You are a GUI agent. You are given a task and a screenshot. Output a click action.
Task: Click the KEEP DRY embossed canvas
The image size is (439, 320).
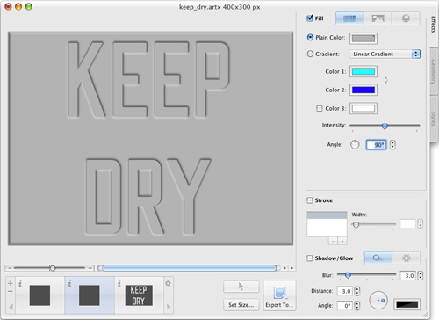click(150, 138)
